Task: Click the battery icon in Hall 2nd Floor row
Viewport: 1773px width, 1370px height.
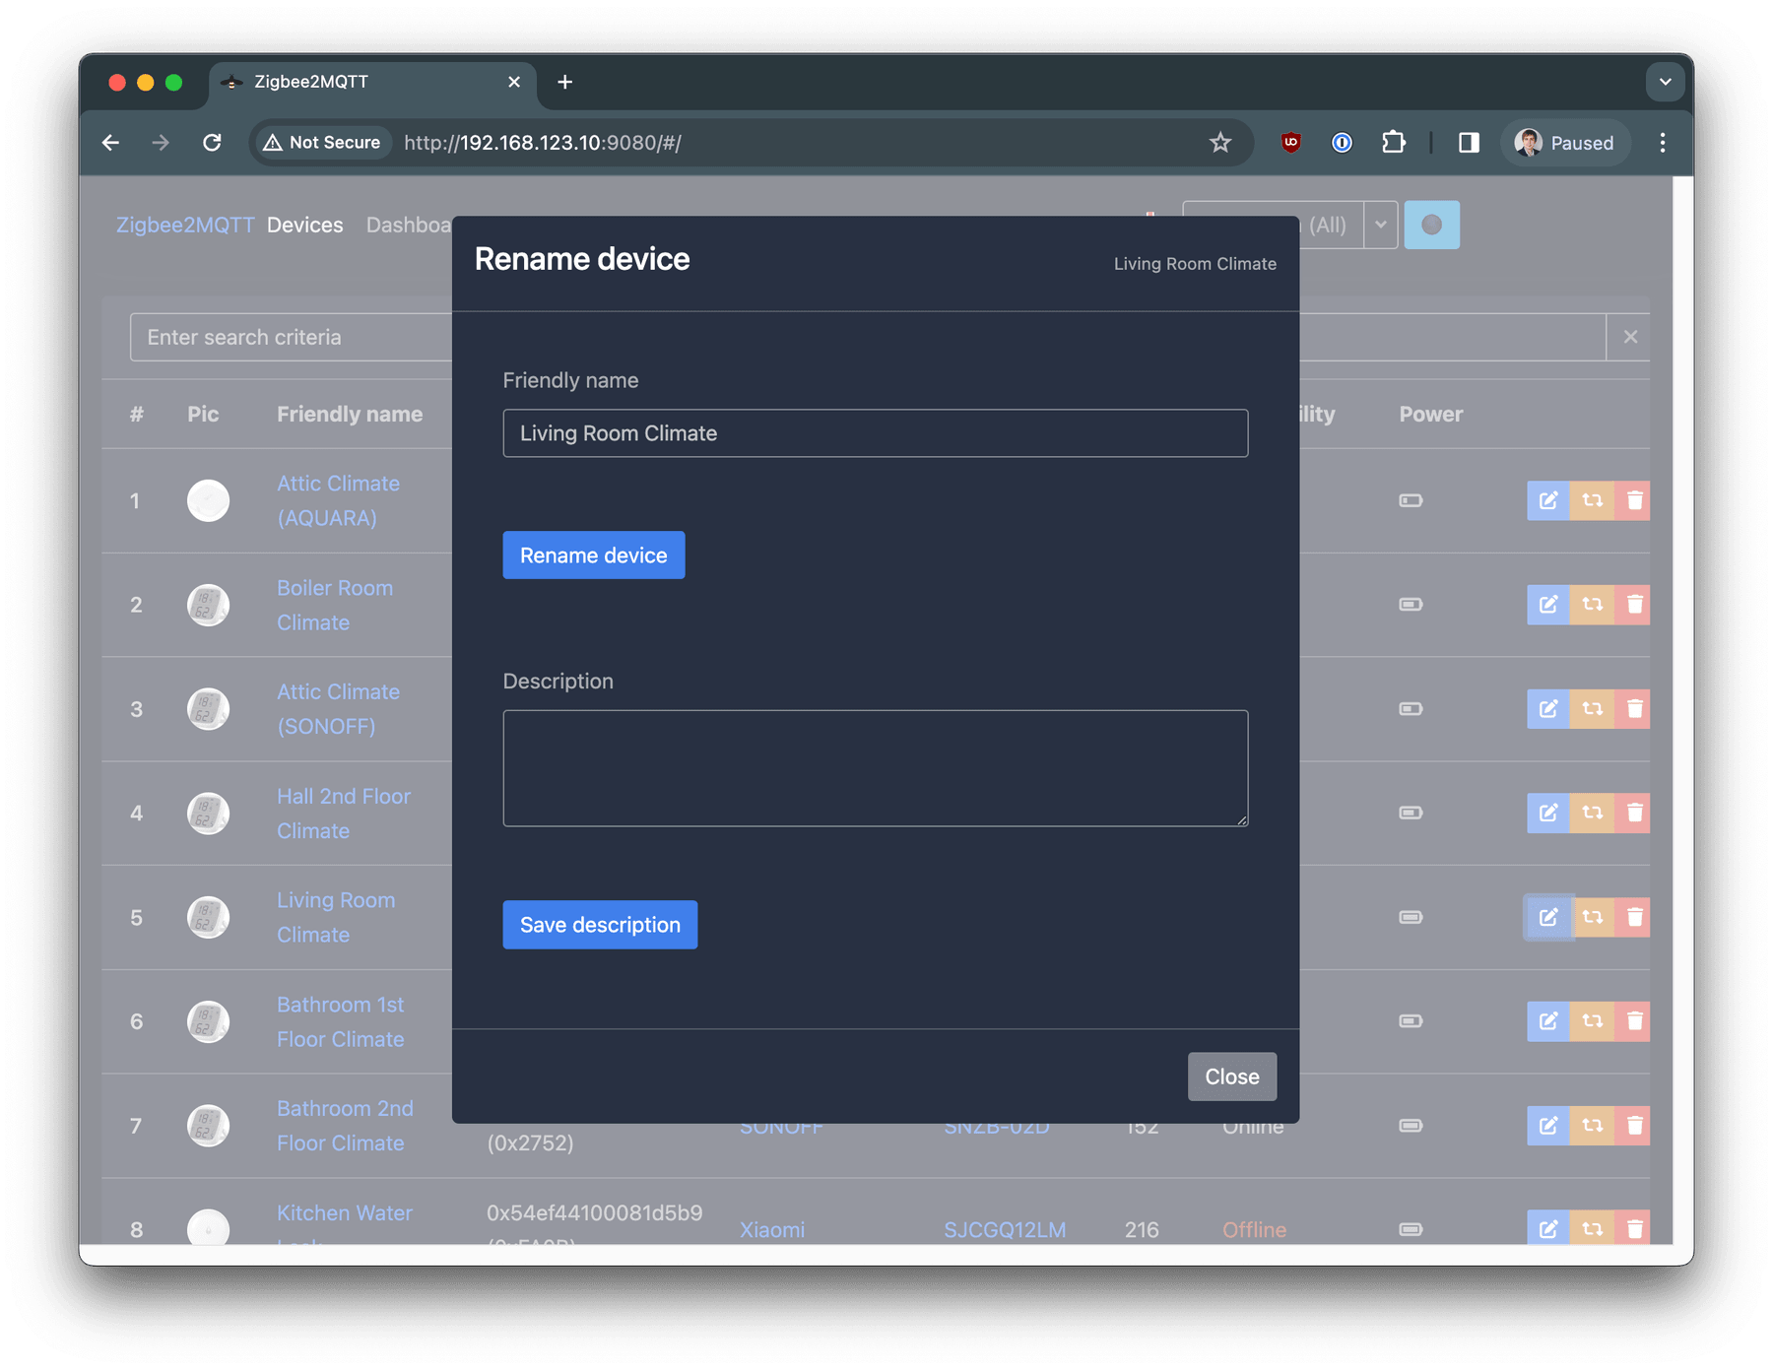Action: click(1410, 813)
